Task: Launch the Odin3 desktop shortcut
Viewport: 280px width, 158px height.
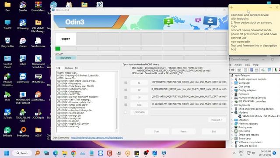Action: [x=23, y=60]
